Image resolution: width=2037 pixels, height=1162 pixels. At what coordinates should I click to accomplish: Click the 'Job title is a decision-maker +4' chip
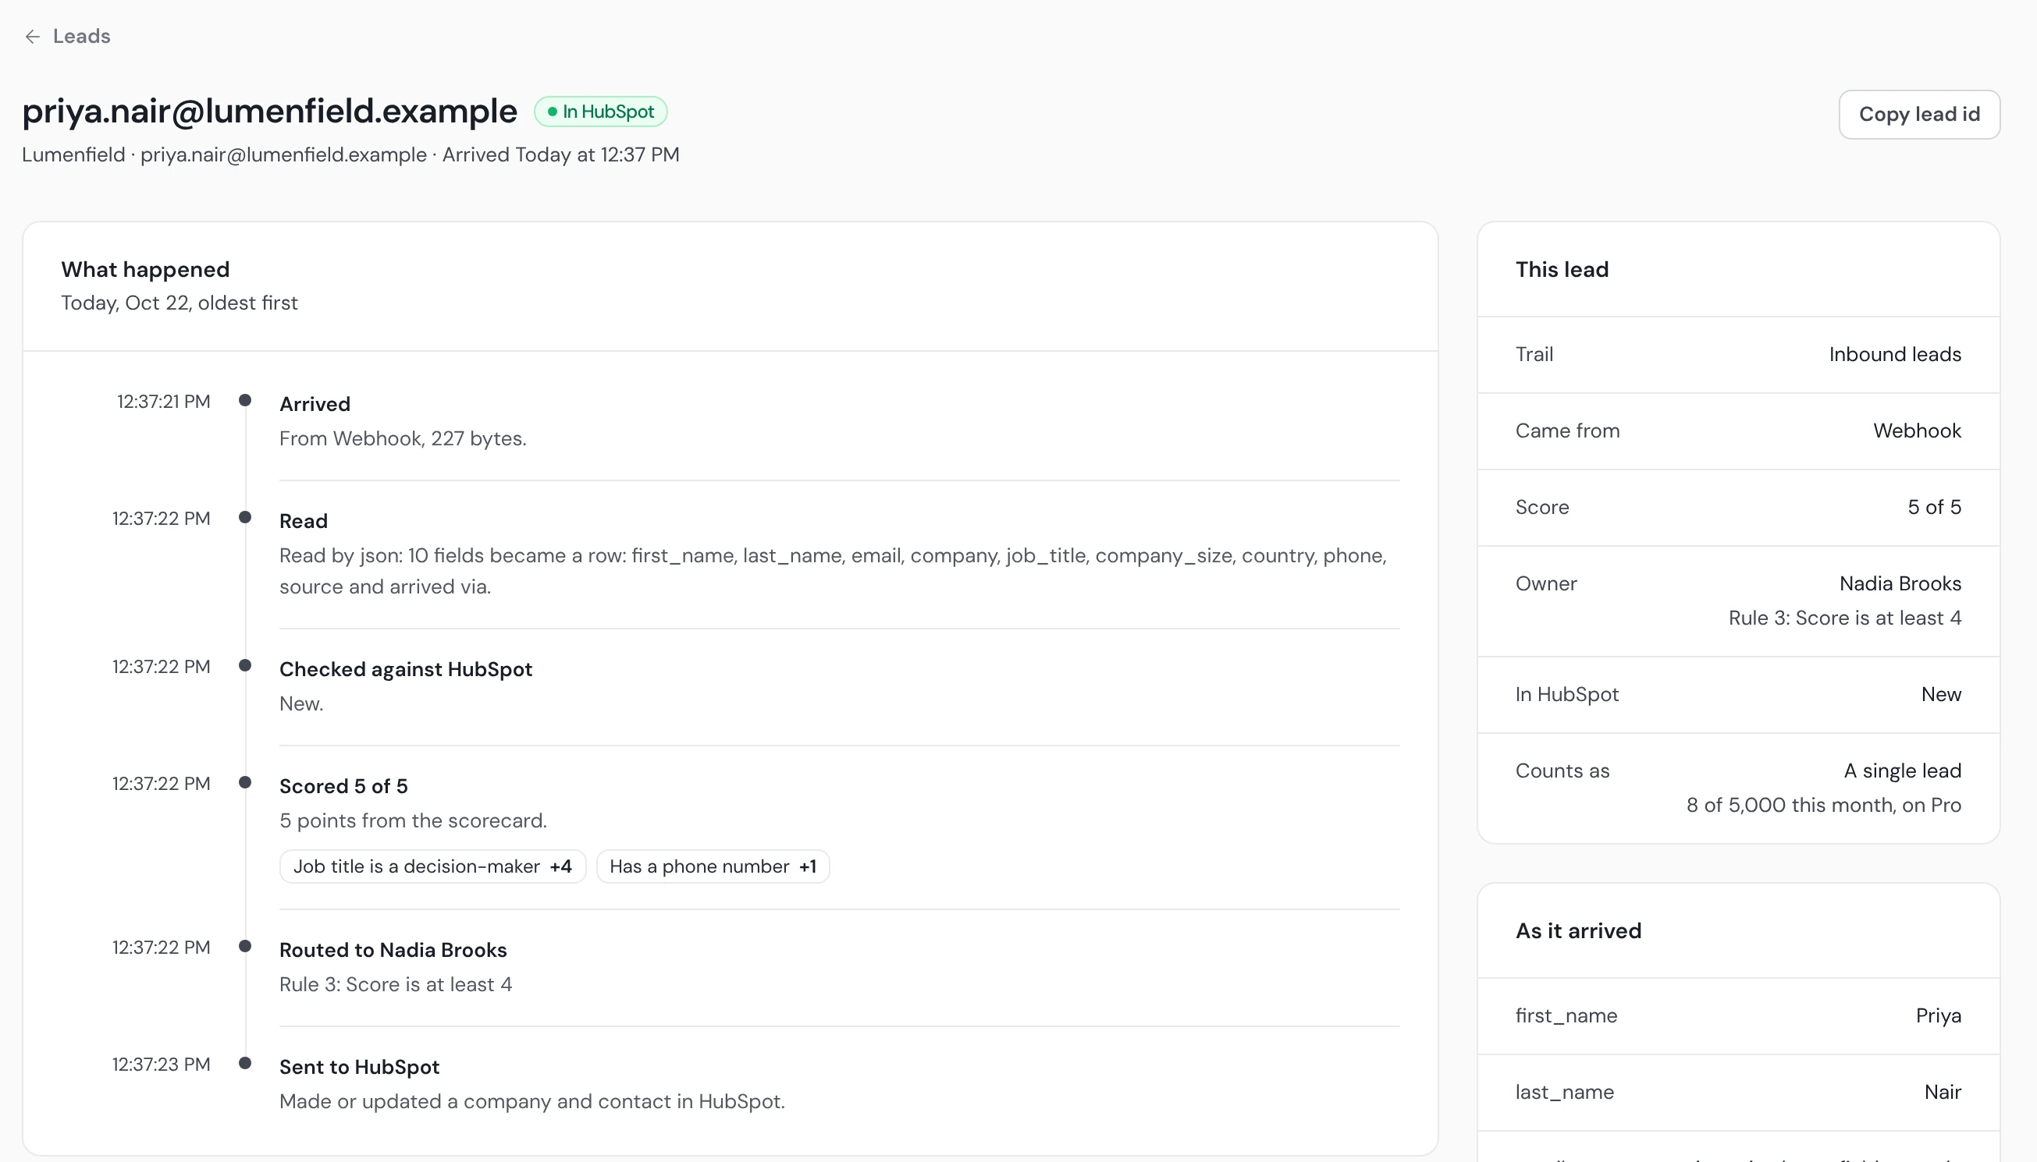[x=433, y=866]
